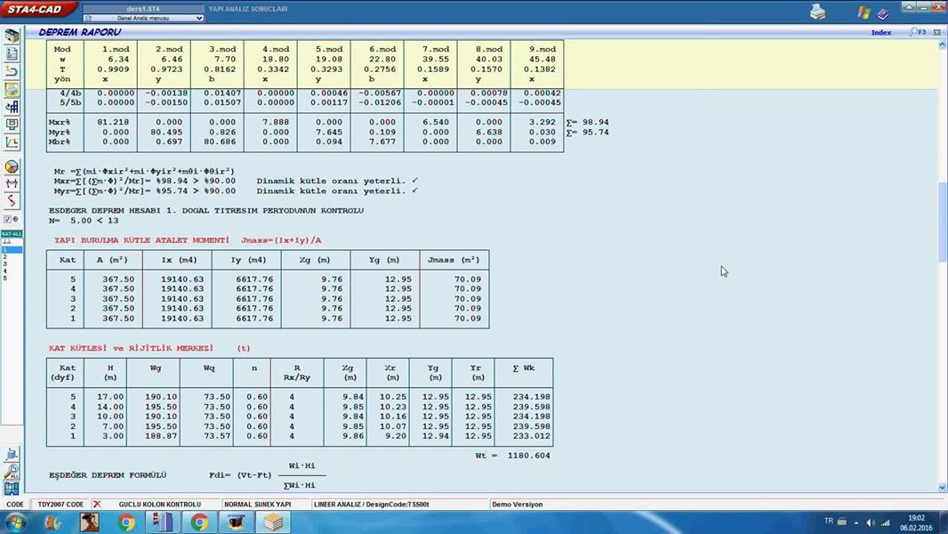Open the line graph chart icon
The height and width of the screenshot is (534, 948).
(x=12, y=142)
